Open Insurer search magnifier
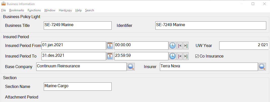 tap(262, 67)
